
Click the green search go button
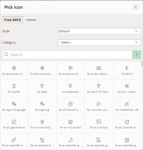point(137,55)
